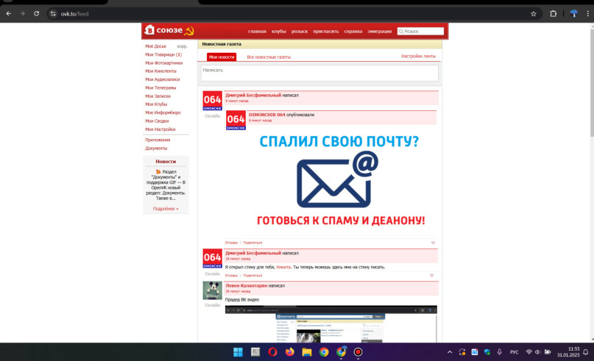594x361 pixels.
Task: Click корр. edit link in sidebar
Action: click(183, 46)
